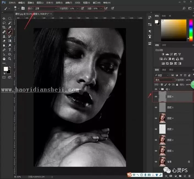Hide layer 图层 1
Screen dimensions: 194x179
(x=156, y=151)
